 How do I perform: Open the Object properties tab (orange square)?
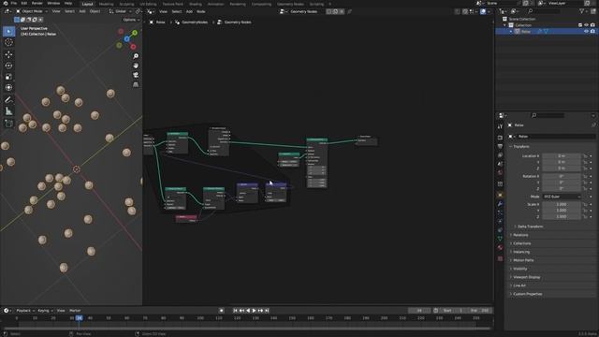500,195
